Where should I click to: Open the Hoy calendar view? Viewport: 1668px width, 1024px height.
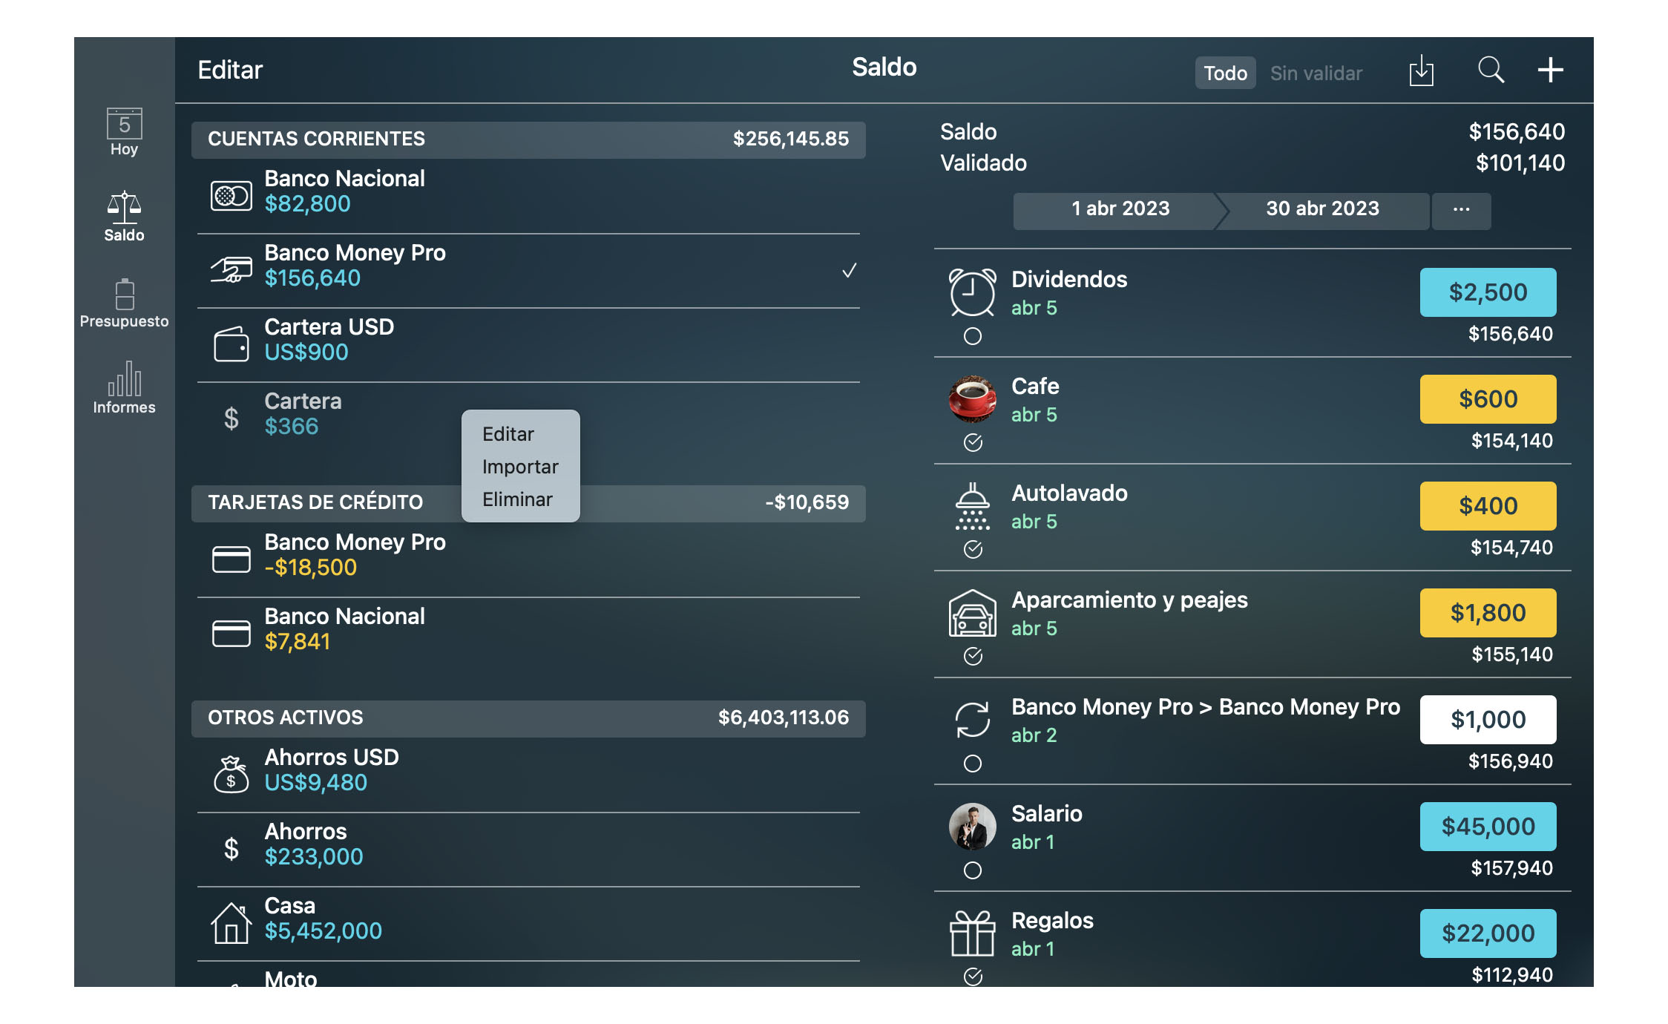124,132
